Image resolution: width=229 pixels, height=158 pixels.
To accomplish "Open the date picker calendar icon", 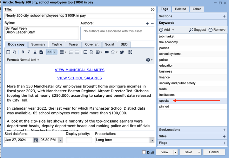I will [36, 140].
